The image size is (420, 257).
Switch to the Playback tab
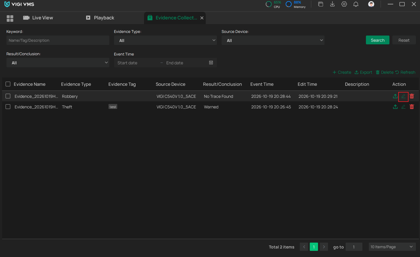point(100,18)
